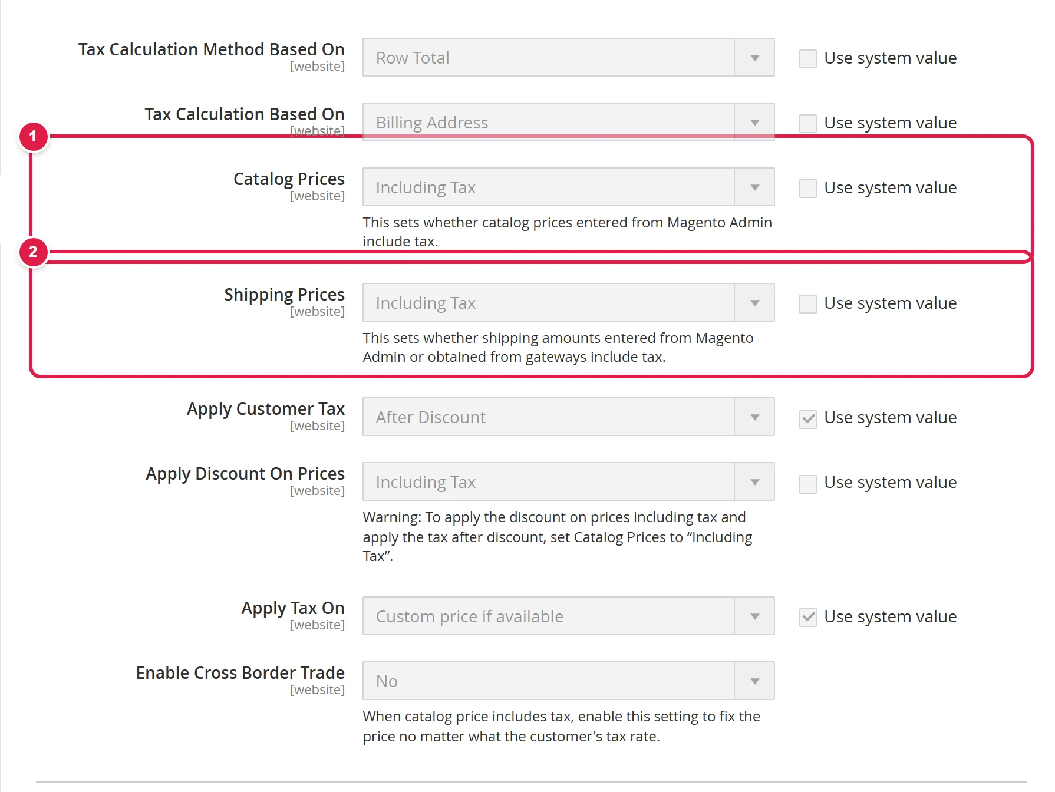Toggle Use system value for Tax Calculation Based On
Image resolution: width=1055 pixels, height=792 pixels.
click(807, 123)
